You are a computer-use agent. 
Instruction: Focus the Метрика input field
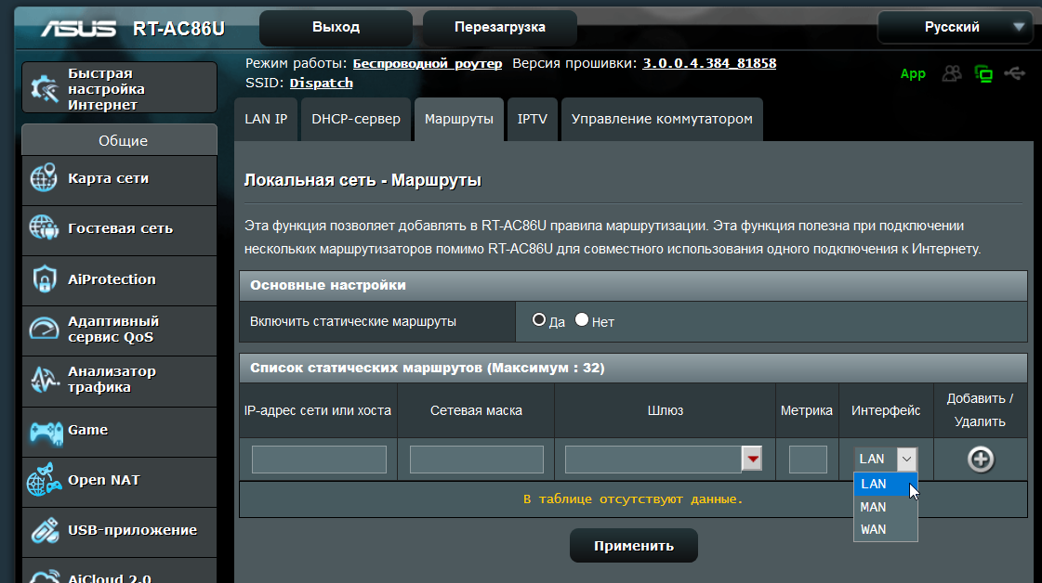click(x=808, y=460)
